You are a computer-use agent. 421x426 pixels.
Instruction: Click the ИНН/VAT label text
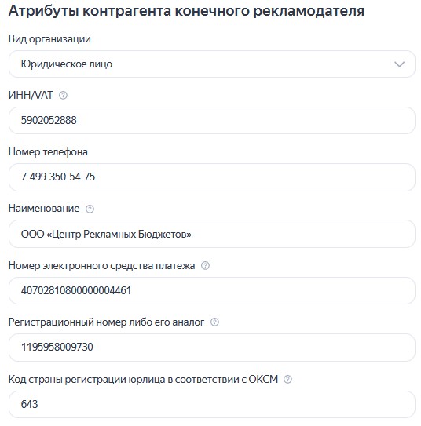point(31,96)
